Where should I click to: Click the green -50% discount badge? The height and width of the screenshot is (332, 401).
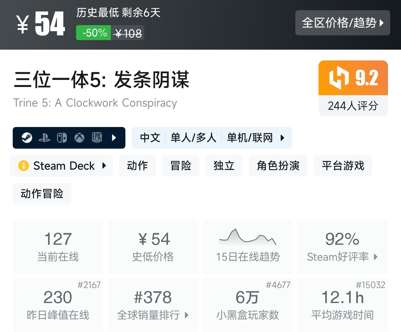coord(94,33)
